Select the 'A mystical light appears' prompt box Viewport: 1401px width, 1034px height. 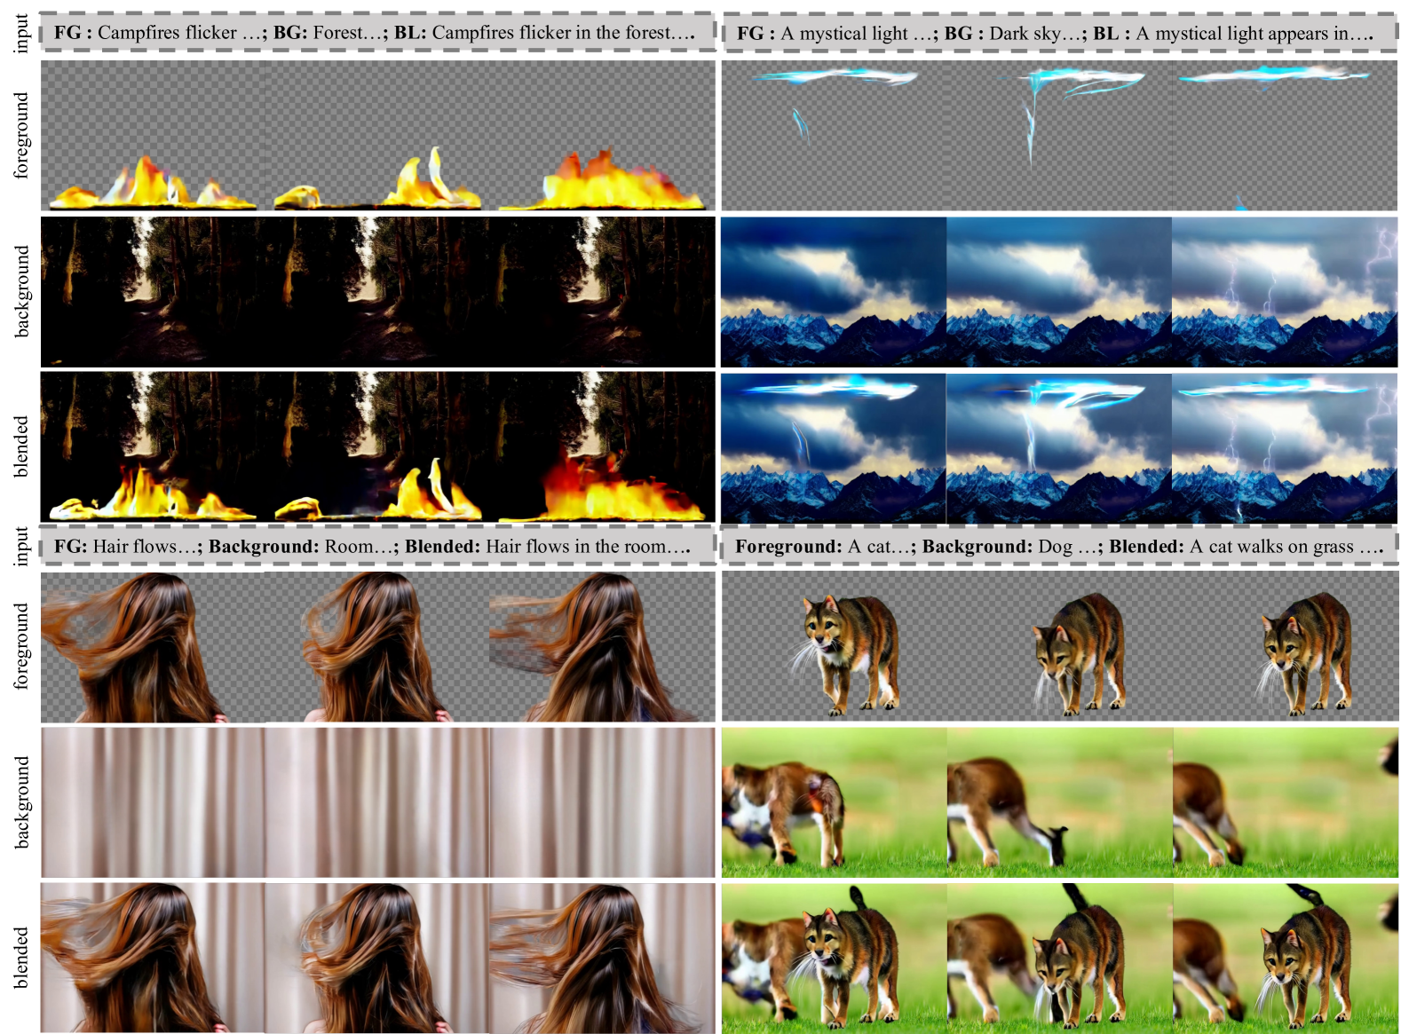[1058, 34]
